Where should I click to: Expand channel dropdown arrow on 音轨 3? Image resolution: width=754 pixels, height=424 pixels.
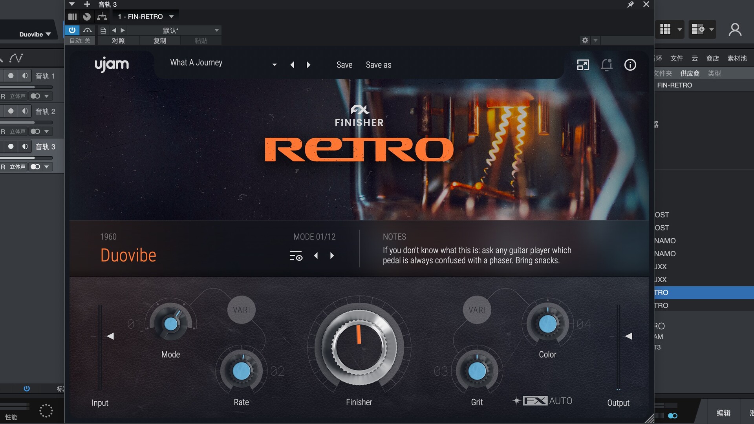[47, 167]
